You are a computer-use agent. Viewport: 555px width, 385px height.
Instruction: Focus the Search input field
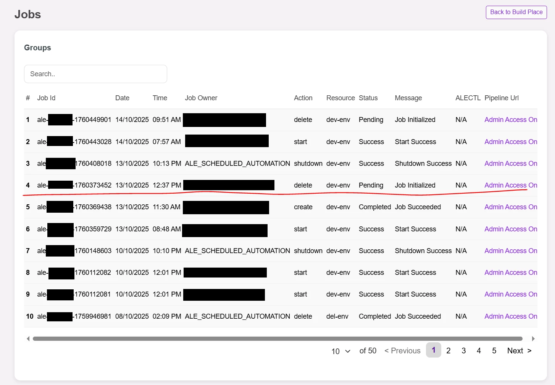tap(95, 74)
